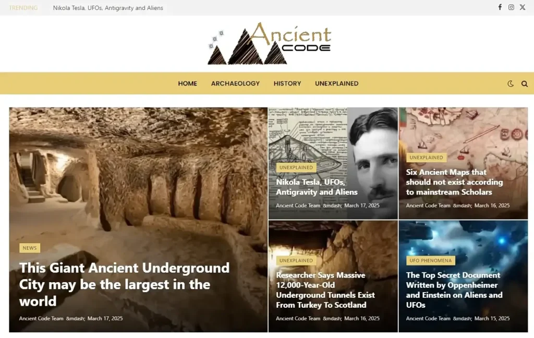Open the HISTORY menu item

[x=287, y=83]
